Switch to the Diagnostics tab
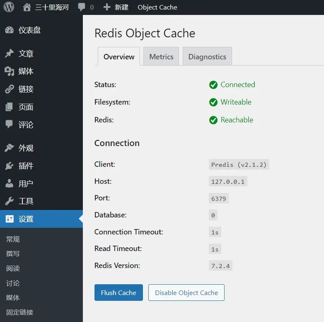 click(207, 56)
